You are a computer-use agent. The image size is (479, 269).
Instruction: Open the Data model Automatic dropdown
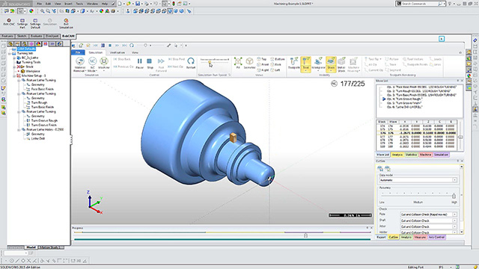(x=418, y=180)
